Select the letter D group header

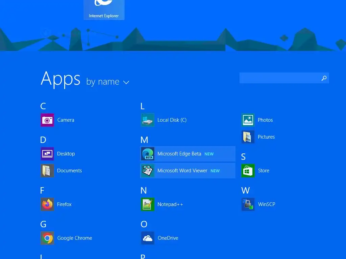[43, 140]
